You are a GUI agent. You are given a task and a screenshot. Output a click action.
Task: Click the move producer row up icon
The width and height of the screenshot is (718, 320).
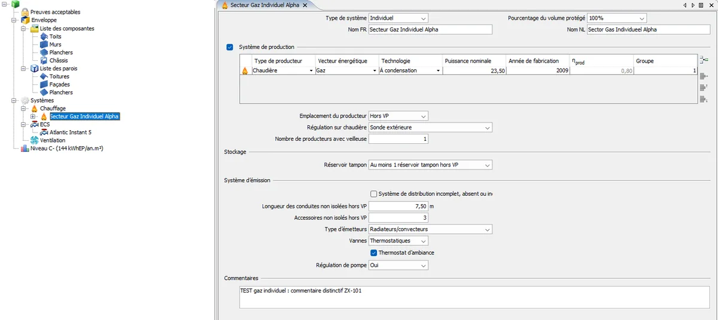(704, 87)
